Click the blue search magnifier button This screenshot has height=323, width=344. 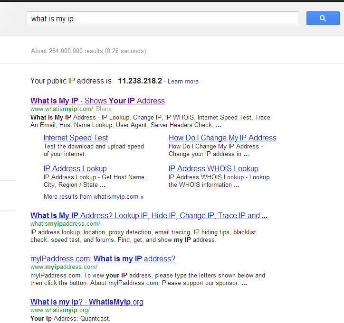pos(323,18)
